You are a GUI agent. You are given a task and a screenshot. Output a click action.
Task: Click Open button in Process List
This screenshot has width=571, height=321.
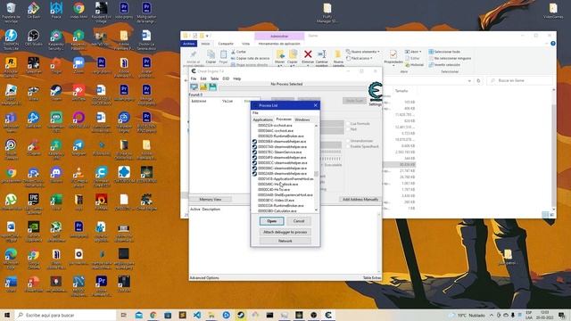[x=271, y=221]
